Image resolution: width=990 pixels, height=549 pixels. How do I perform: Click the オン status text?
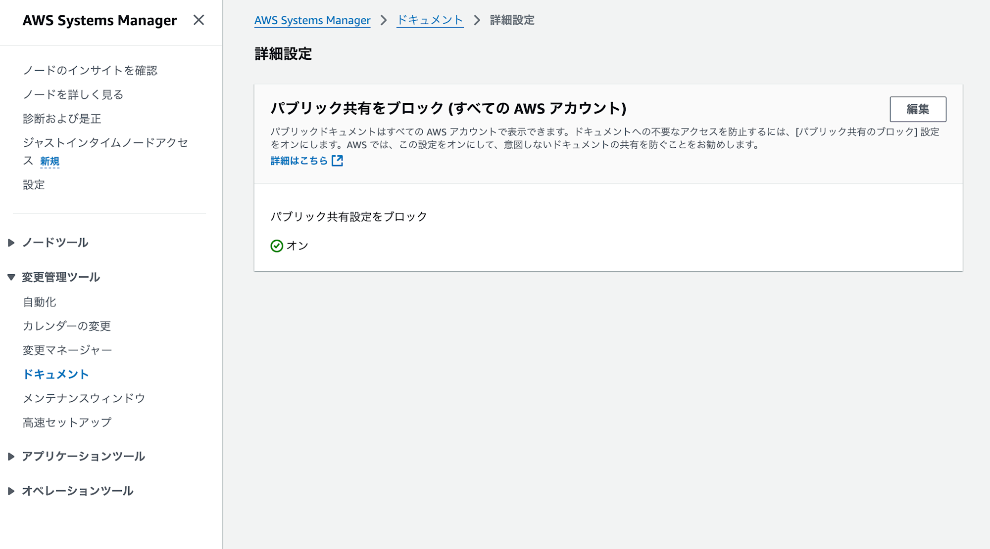(x=297, y=246)
